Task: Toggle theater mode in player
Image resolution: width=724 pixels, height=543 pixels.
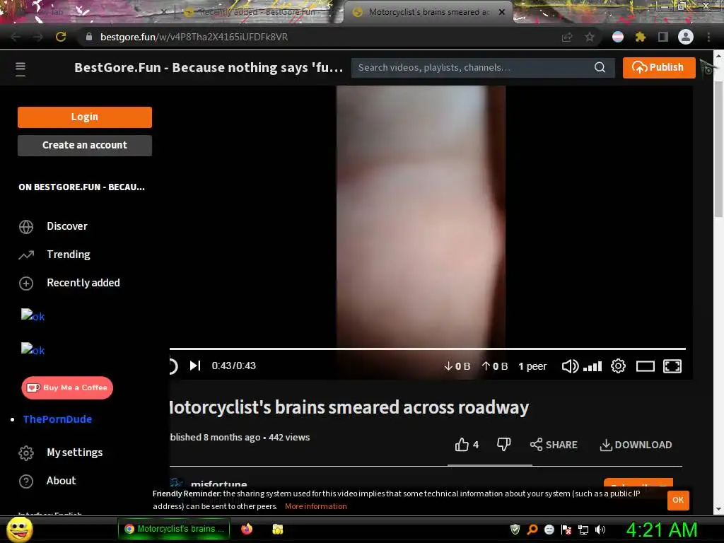Action: (x=645, y=366)
